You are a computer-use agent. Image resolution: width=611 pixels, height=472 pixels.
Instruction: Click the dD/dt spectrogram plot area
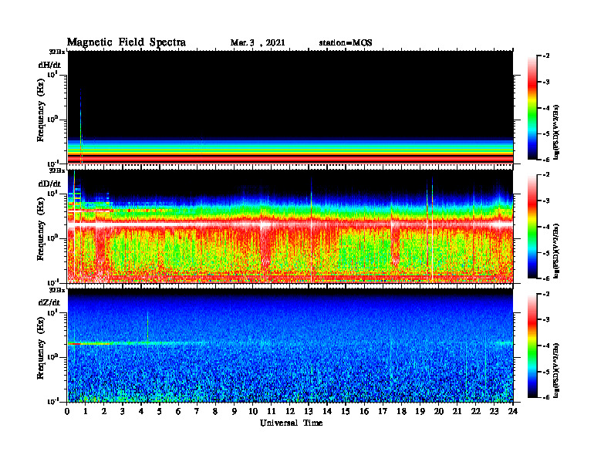point(290,226)
